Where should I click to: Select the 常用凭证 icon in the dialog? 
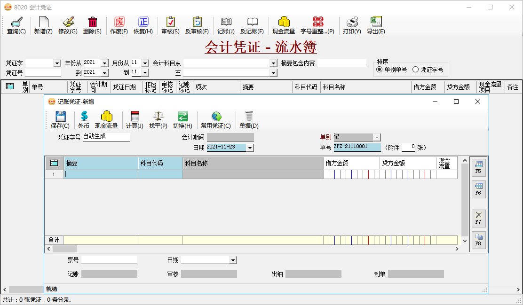tap(216, 118)
